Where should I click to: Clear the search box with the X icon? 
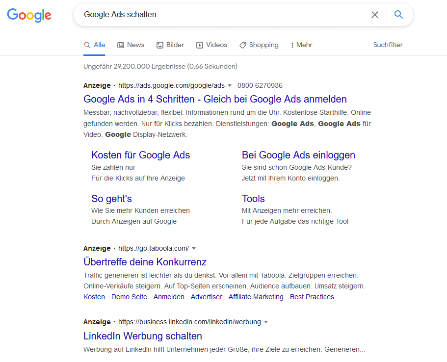(375, 15)
